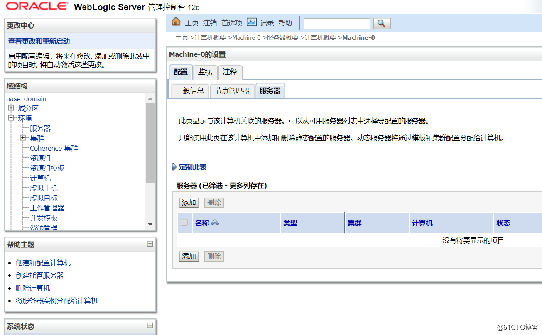
Task: Open 首选项 in the toolbar
Action: 232,23
